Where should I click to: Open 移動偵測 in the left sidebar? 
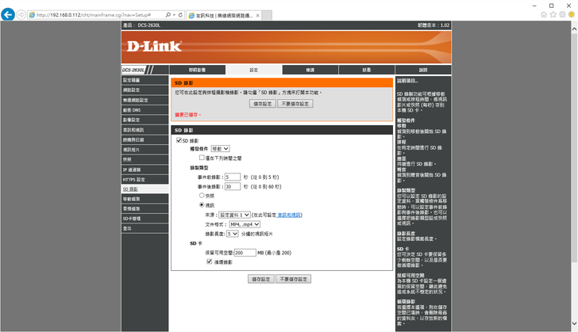point(132,199)
